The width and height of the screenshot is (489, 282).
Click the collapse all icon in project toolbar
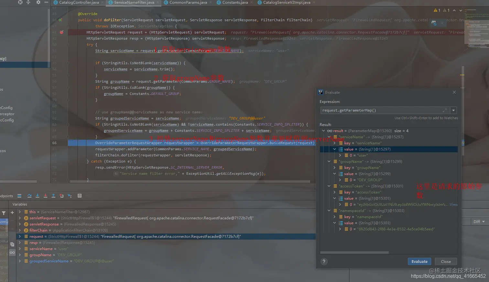tap(28, 2)
